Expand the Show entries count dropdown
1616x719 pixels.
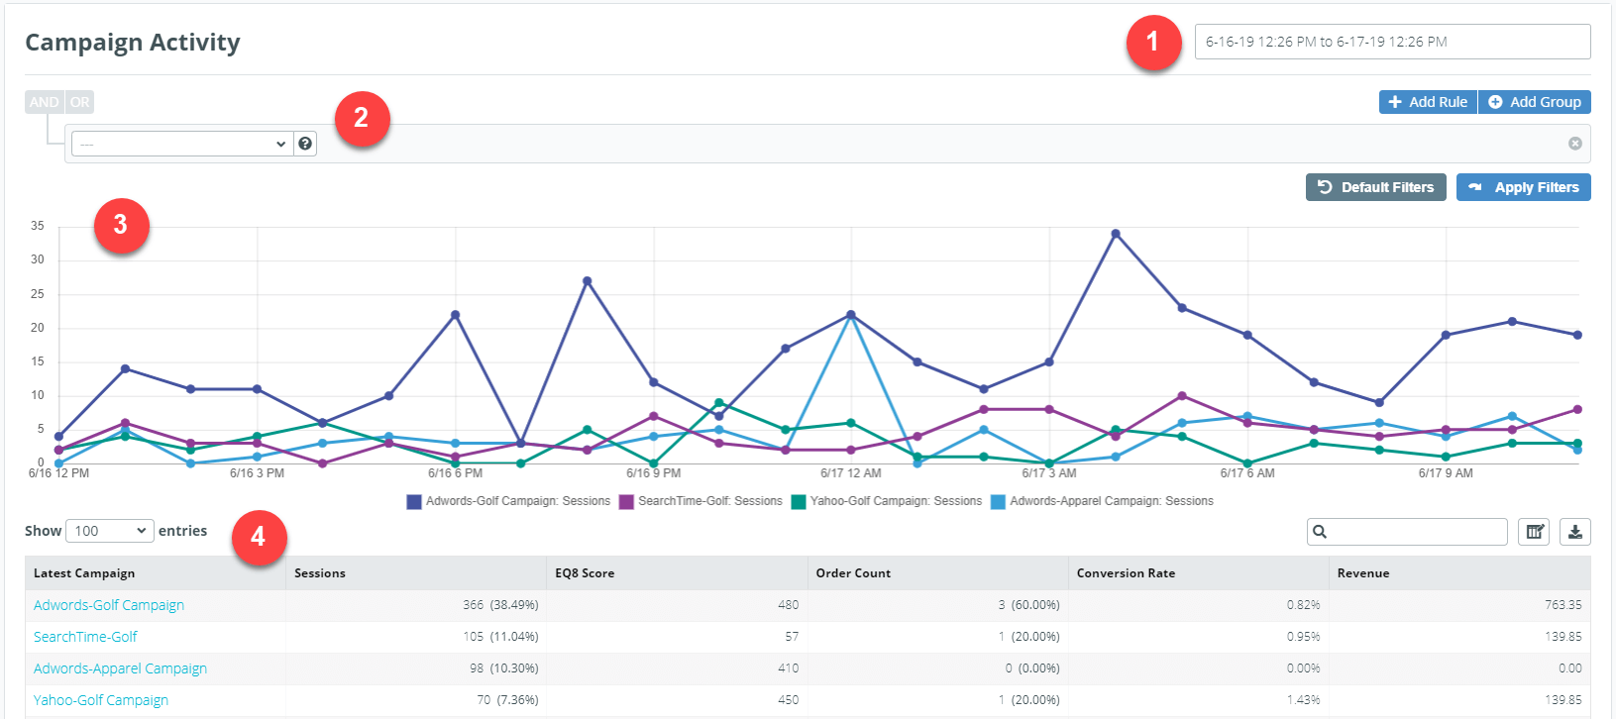110,531
